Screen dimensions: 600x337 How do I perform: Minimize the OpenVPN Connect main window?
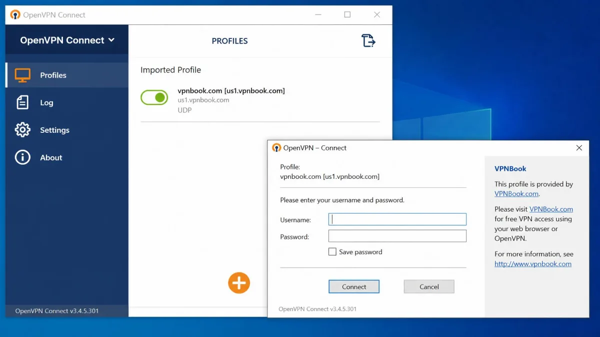(x=317, y=15)
